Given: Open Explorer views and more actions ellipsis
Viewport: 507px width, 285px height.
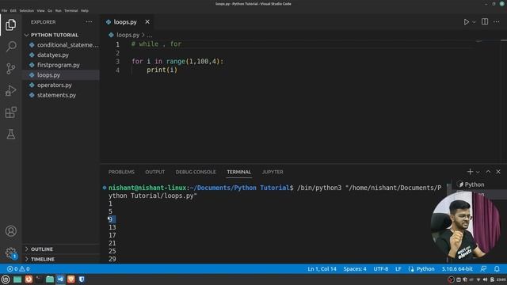Looking at the screenshot, I should click(89, 22).
